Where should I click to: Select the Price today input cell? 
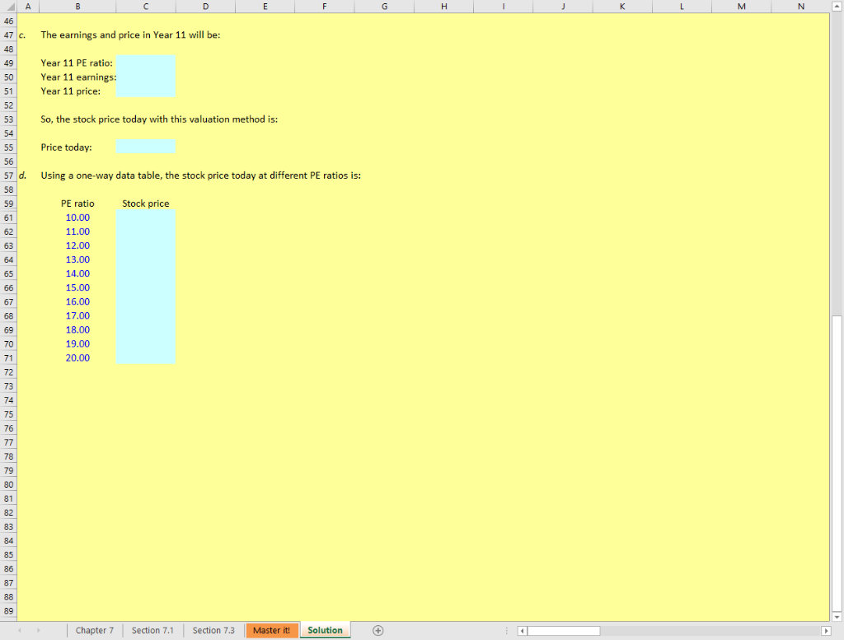tap(146, 147)
